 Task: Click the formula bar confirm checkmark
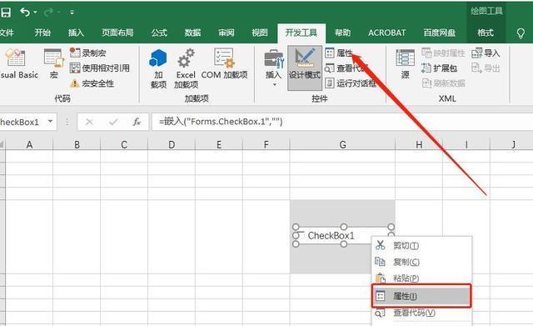point(113,122)
